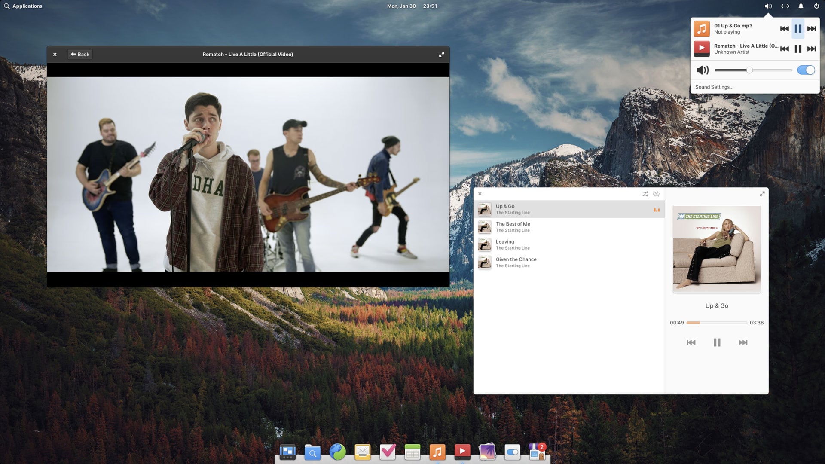The height and width of the screenshot is (464, 825).
Task: Click the next track button for Rematch video
Action: coord(811,49)
